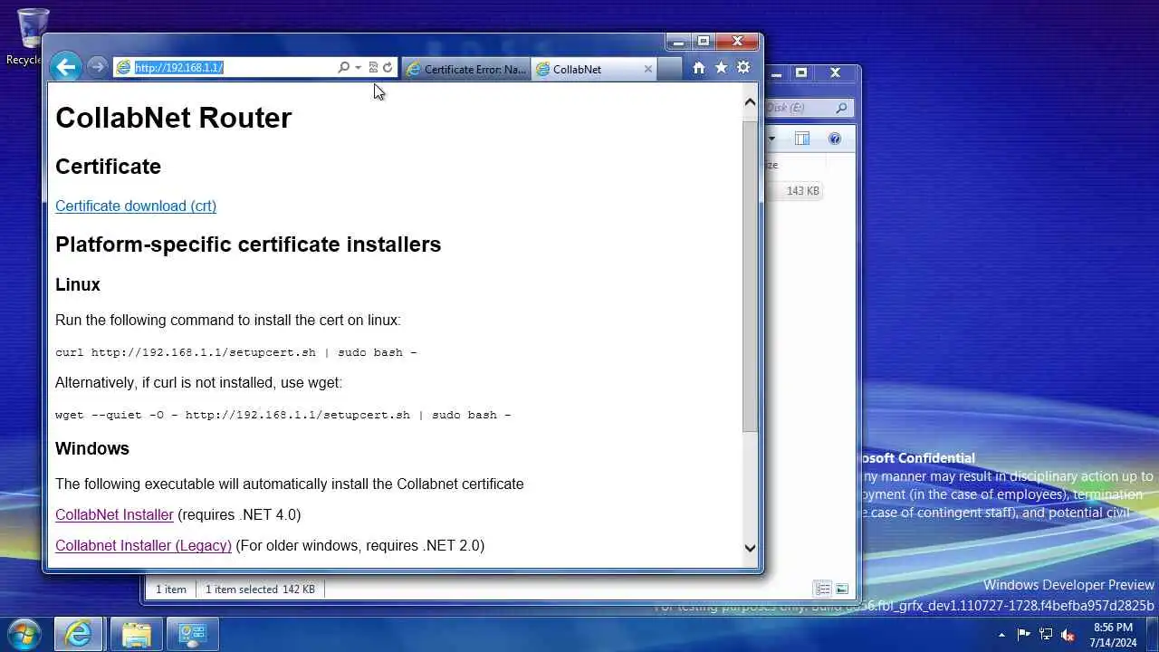
Task: Click the wget --quiet setupcert.sh command text
Action: point(283,415)
